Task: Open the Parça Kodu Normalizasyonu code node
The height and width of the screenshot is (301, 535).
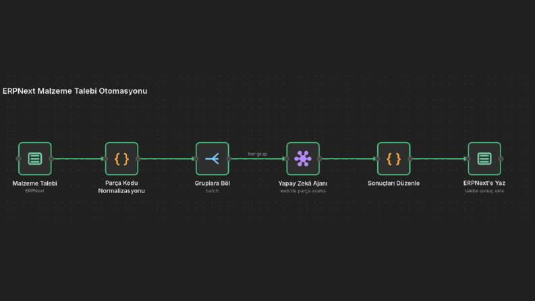Action: [x=122, y=159]
